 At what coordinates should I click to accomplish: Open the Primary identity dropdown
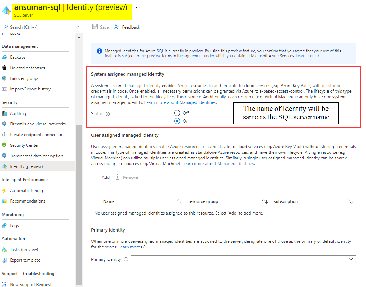243,259
